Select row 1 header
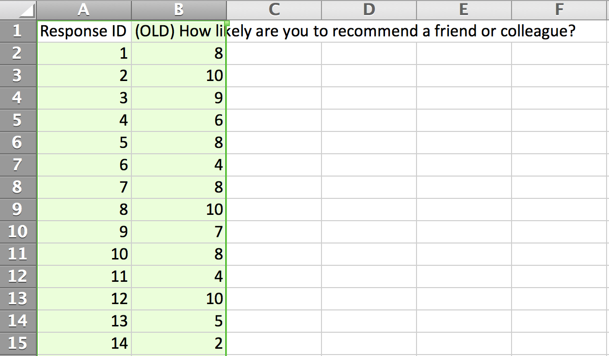 (18, 31)
